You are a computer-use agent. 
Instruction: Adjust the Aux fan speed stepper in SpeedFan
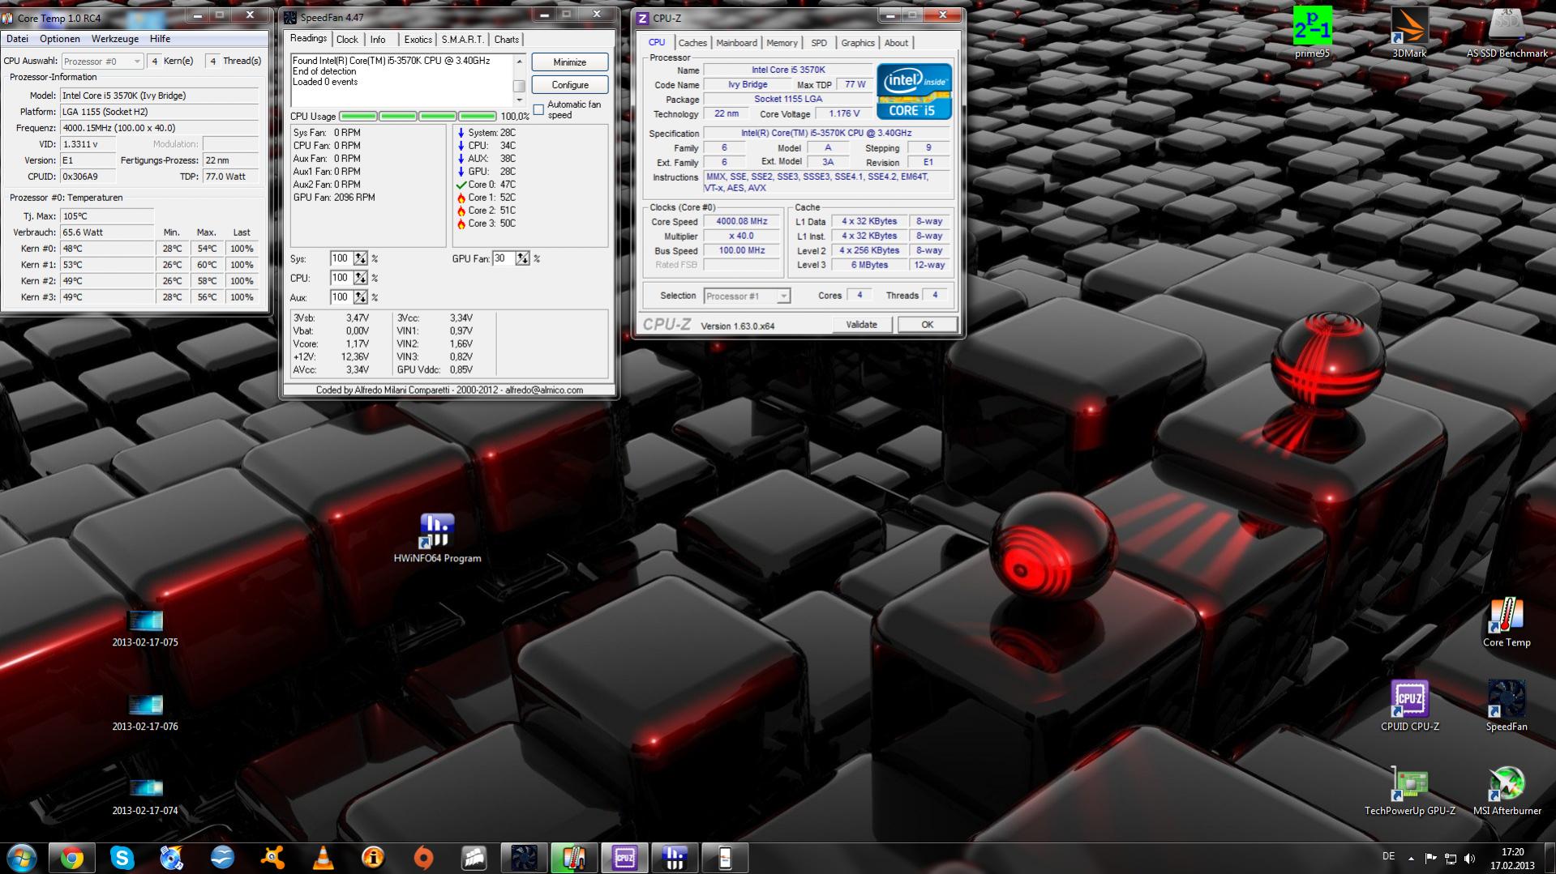click(x=361, y=297)
